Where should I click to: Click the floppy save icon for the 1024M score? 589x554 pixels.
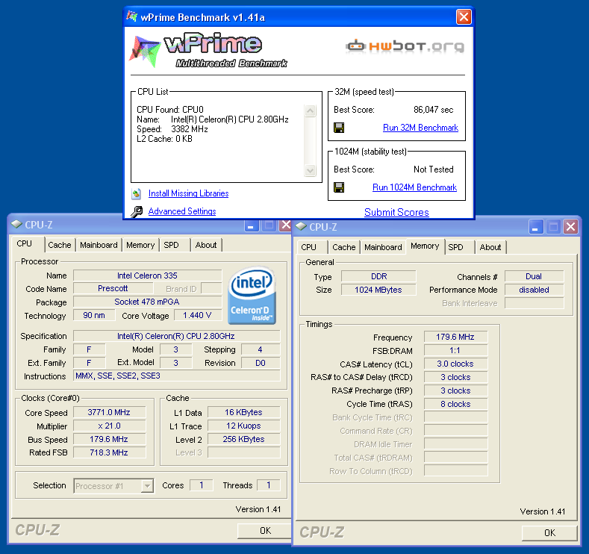point(339,187)
